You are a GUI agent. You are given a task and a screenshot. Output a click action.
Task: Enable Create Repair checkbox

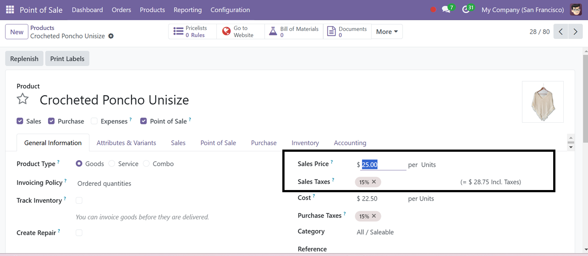79,233
